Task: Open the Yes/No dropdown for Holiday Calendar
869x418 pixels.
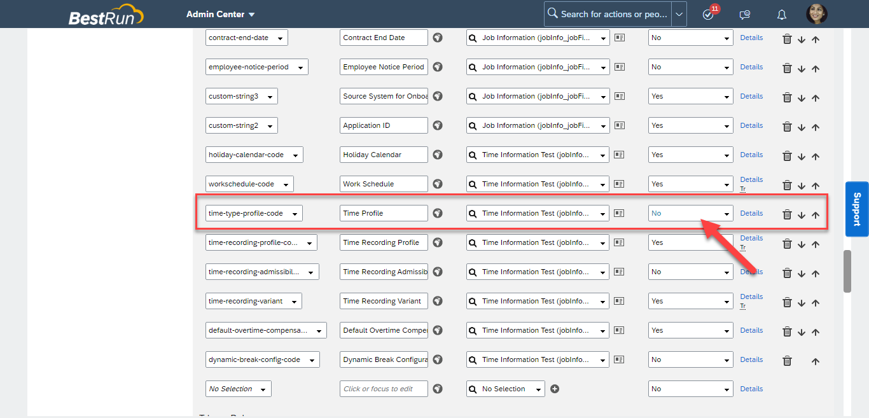Action: coord(691,155)
